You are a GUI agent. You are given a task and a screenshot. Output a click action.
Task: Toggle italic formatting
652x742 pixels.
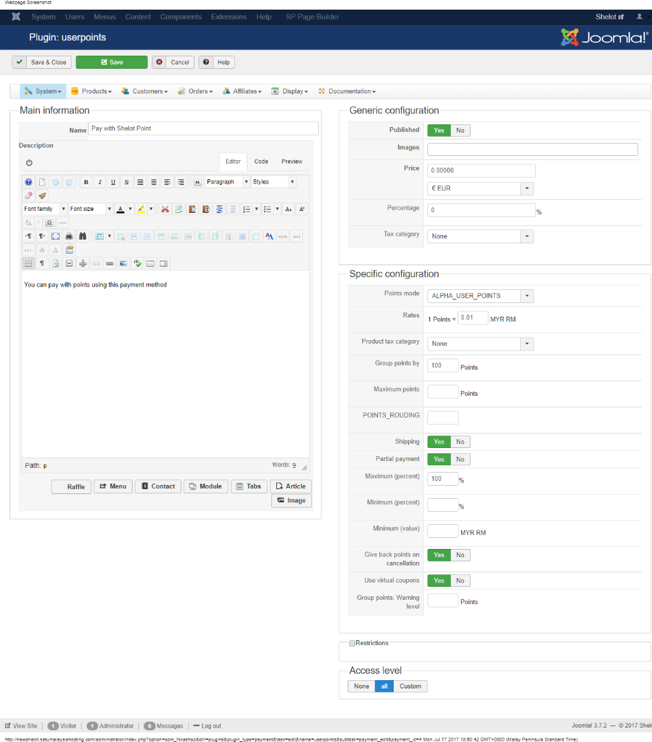pyautogui.click(x=100, y=182)
